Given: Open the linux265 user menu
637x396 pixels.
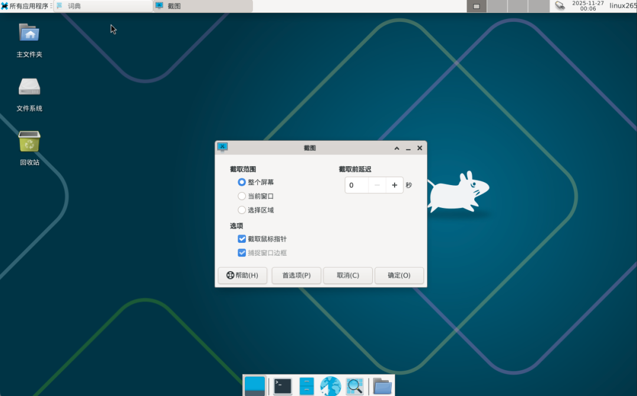Looking at the screenshot, I should tap(623, 6).
